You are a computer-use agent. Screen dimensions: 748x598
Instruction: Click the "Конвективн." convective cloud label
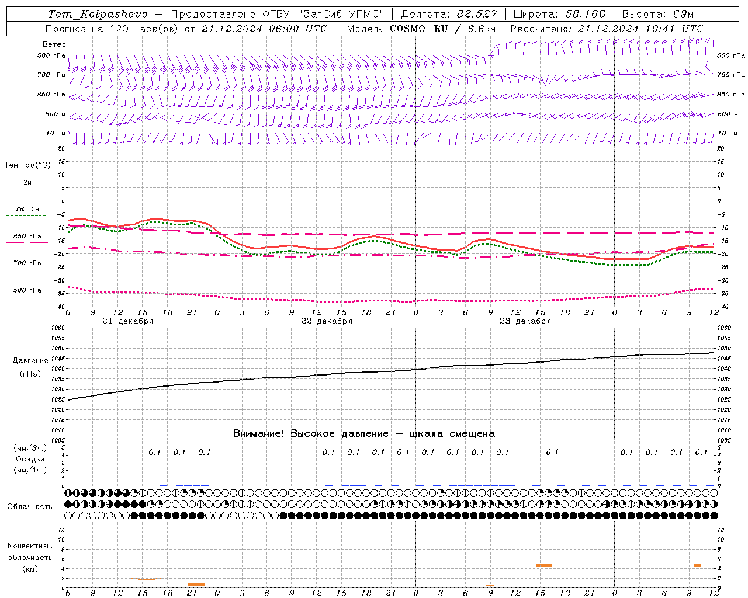coord(30,546)
